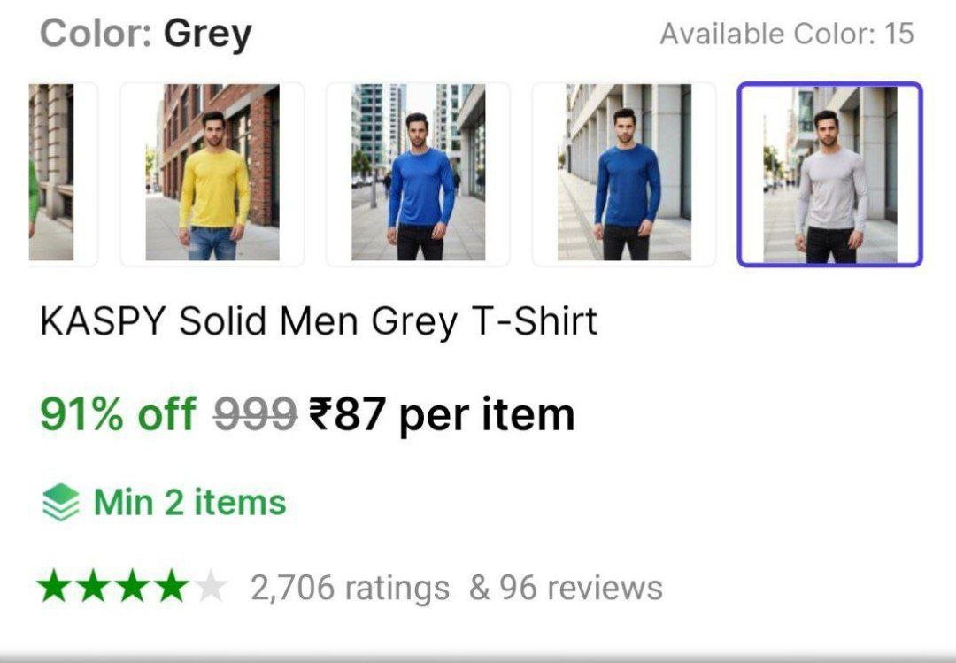The width and height of the screenshot is (956, 663).
Task: Open the 96 reviews link
Action: tap(566, 588)
